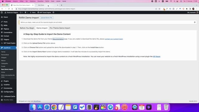The image size is (199, 112).
Task: Open Trello from the Dock
Action: click(75, 107)
